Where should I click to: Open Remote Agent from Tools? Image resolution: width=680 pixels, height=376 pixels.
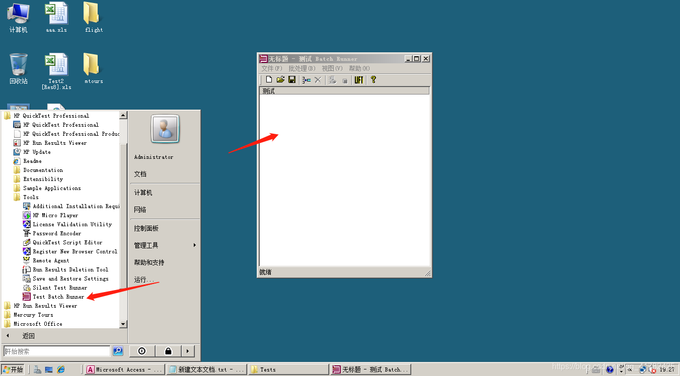pyautogui.click(x=46, y=260)
